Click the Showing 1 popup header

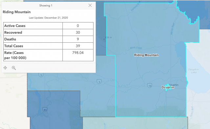[46, 6]
